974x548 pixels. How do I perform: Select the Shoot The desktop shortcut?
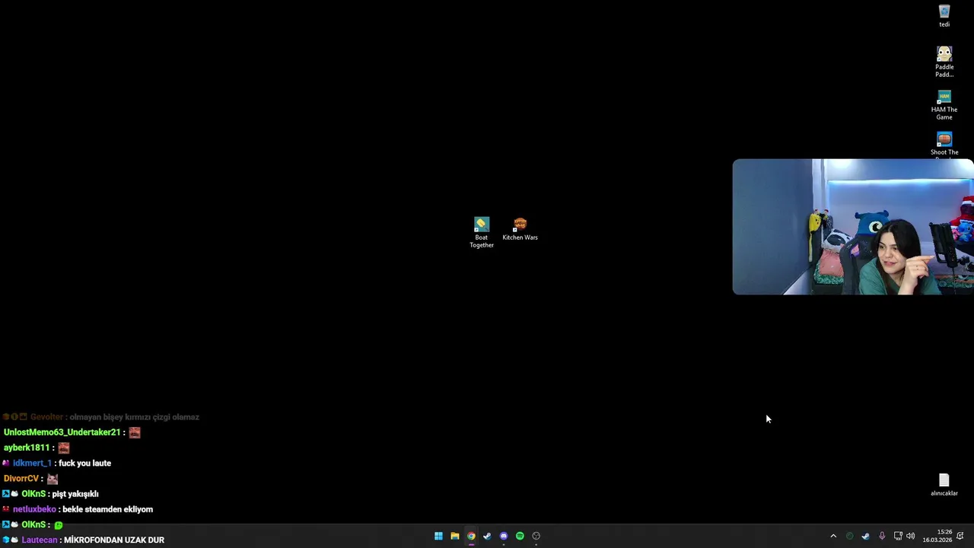[x=944, y=145]
